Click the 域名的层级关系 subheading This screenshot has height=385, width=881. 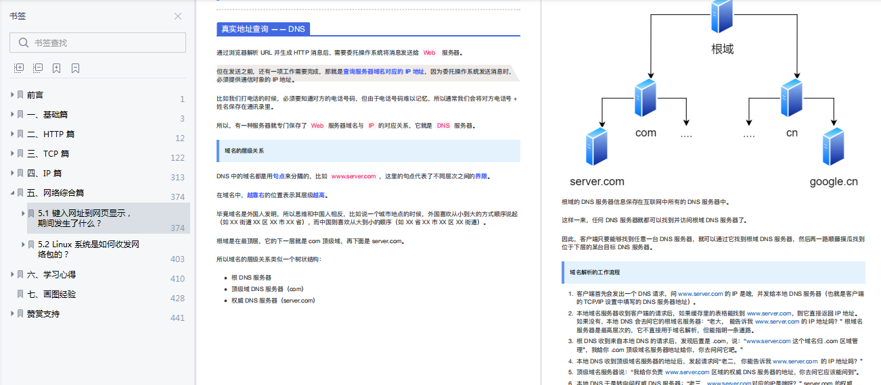point(244,151)
